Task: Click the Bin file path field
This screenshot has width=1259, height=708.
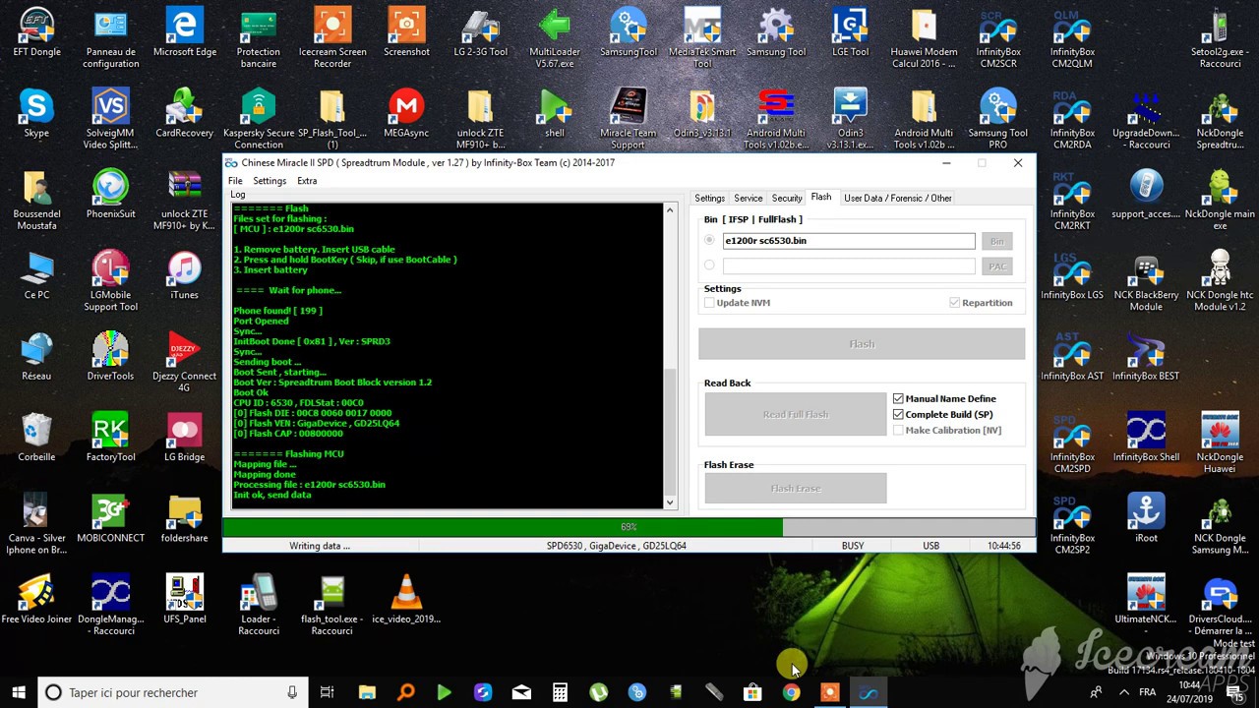Action: coord(848,241)
